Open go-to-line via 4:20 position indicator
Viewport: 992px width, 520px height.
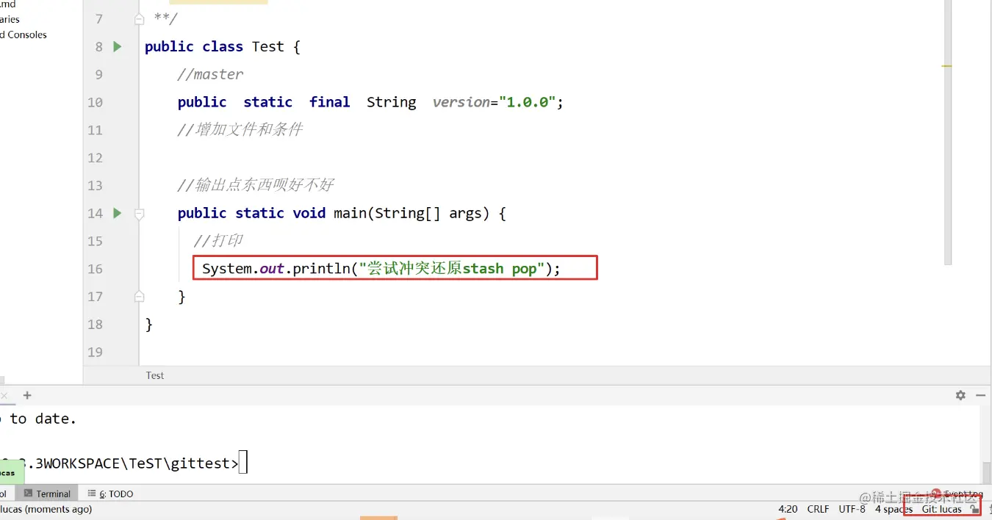(x=788, y=509)
